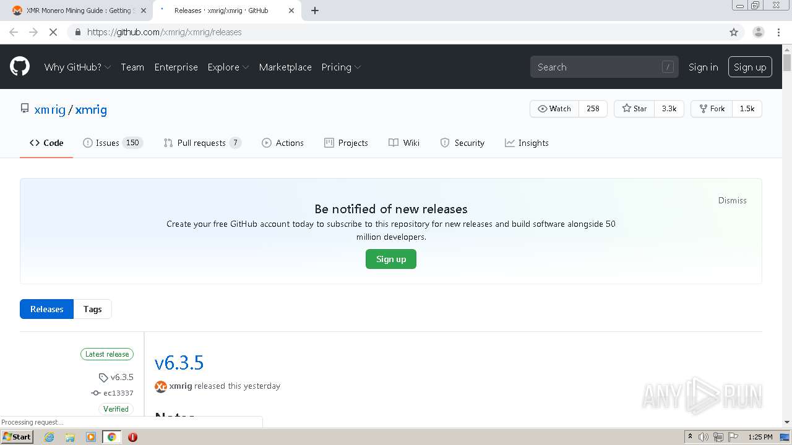
Task: Open the Security tab
Action: pyautogui.click(x=462, y=143)
